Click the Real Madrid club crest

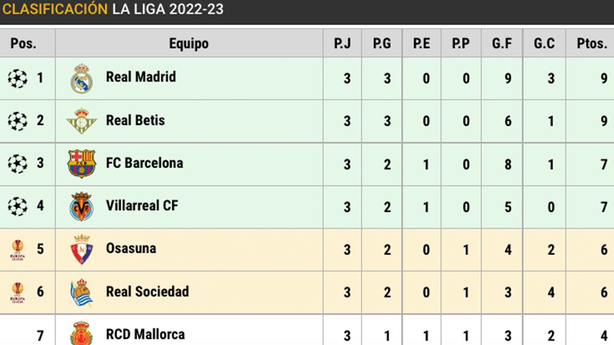(x=81, y=79)
